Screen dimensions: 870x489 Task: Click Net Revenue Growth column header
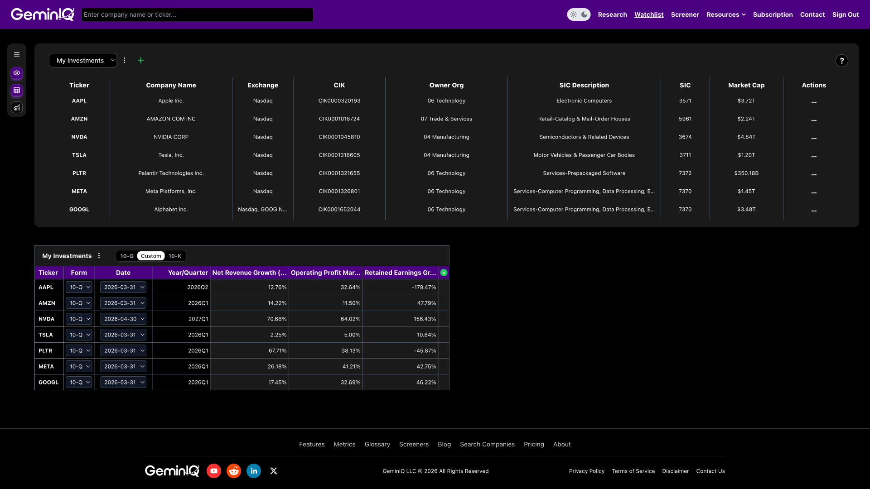(x=250, y=273)
